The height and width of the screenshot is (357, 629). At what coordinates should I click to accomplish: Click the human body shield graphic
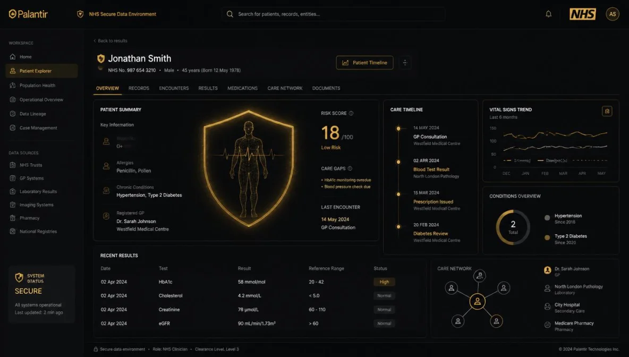click(x=249, y=168)
